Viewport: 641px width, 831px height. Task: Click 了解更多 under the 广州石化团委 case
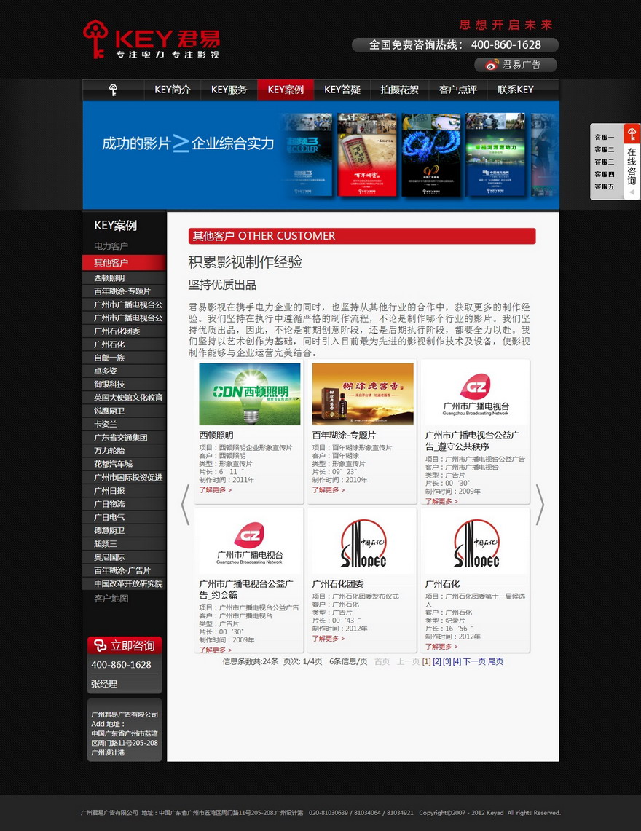pyautogui.click(x=329, y=639)
